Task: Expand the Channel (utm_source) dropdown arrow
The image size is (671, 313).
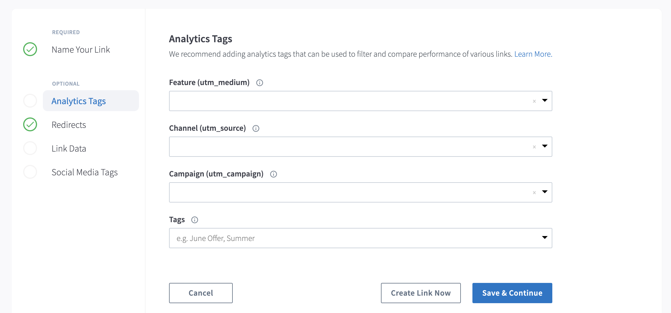Action: [545, 146]
